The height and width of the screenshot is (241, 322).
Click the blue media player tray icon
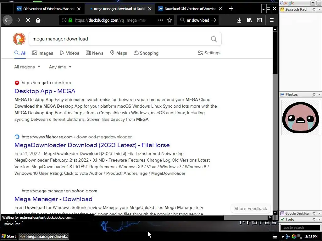coord(288,237)
